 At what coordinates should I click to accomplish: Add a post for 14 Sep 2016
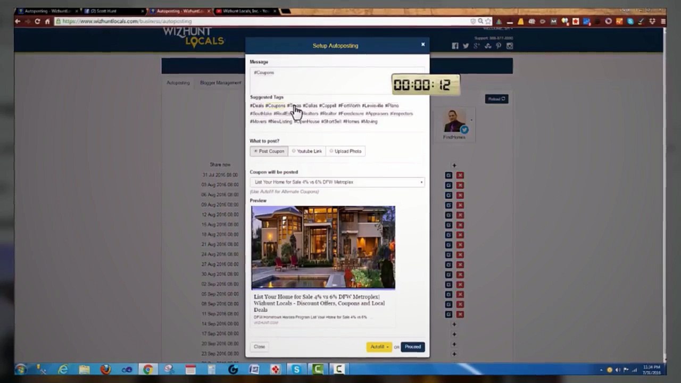454,324
